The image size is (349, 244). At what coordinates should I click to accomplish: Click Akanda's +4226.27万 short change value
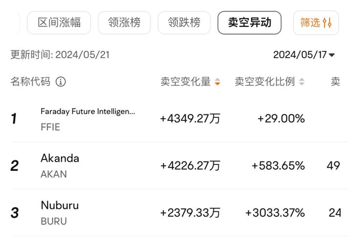coord(190,166)
